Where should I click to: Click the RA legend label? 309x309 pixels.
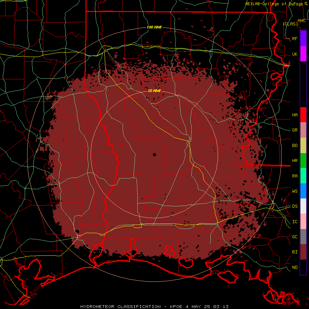point(295,176)
